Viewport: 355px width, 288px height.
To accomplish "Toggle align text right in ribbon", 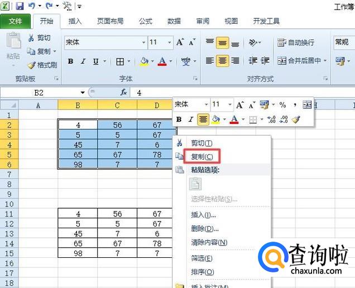I will tap(235, 60).
